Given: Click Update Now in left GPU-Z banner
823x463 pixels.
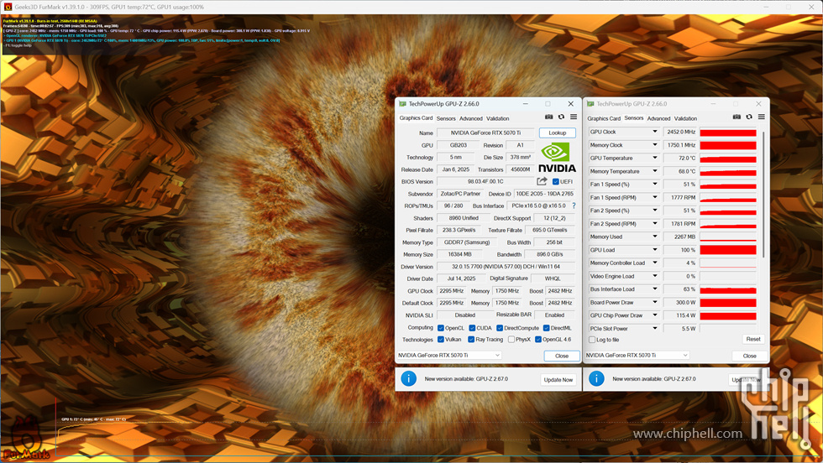Looking at the screenshot, I should click(x=558, y=380).
